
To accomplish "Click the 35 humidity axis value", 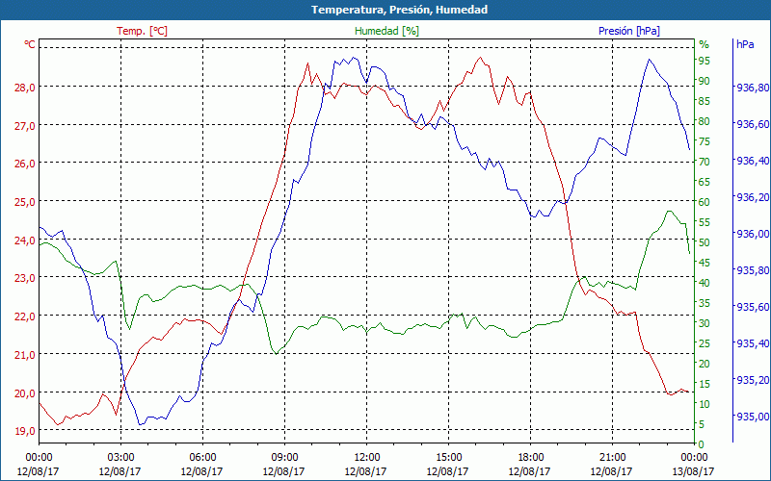I will coord(705,303).
